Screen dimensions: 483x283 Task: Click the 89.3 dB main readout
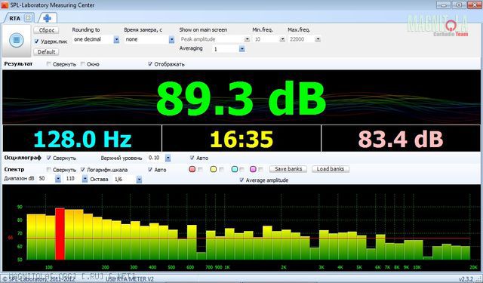tap(241, 99)
